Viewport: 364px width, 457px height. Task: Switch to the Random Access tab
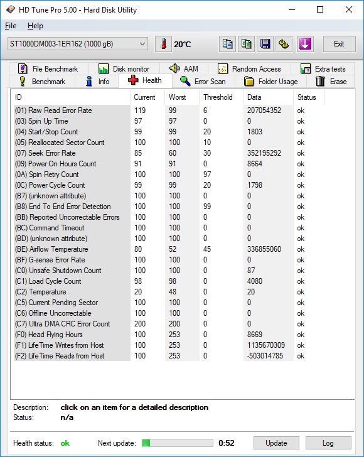click(x=250, y=69)
